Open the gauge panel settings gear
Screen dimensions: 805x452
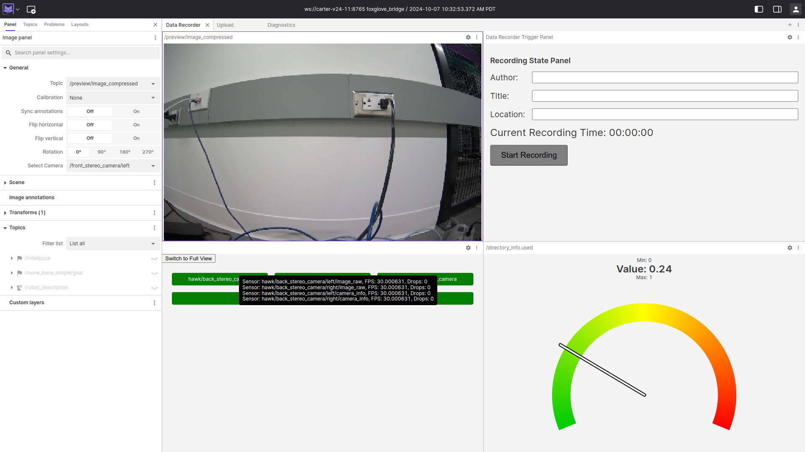click(790, 248)
